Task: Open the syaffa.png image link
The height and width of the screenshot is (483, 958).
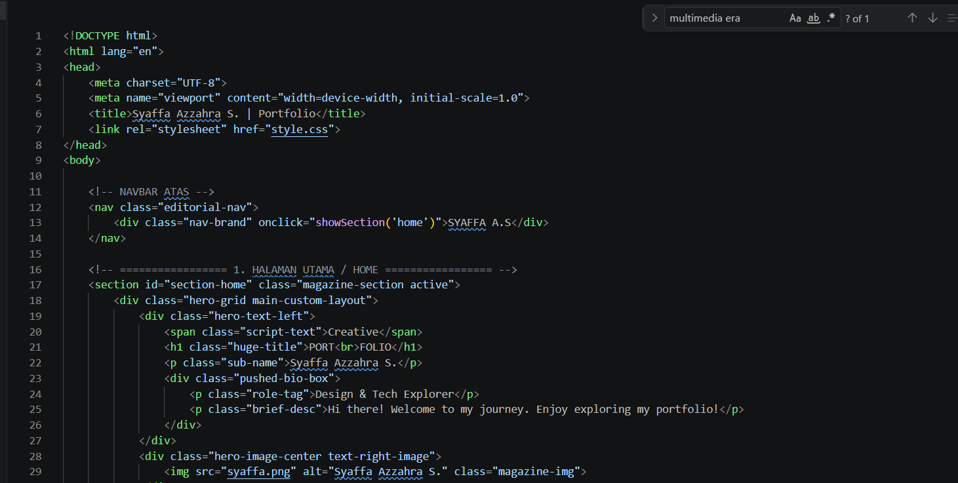Action: (258, 472)
